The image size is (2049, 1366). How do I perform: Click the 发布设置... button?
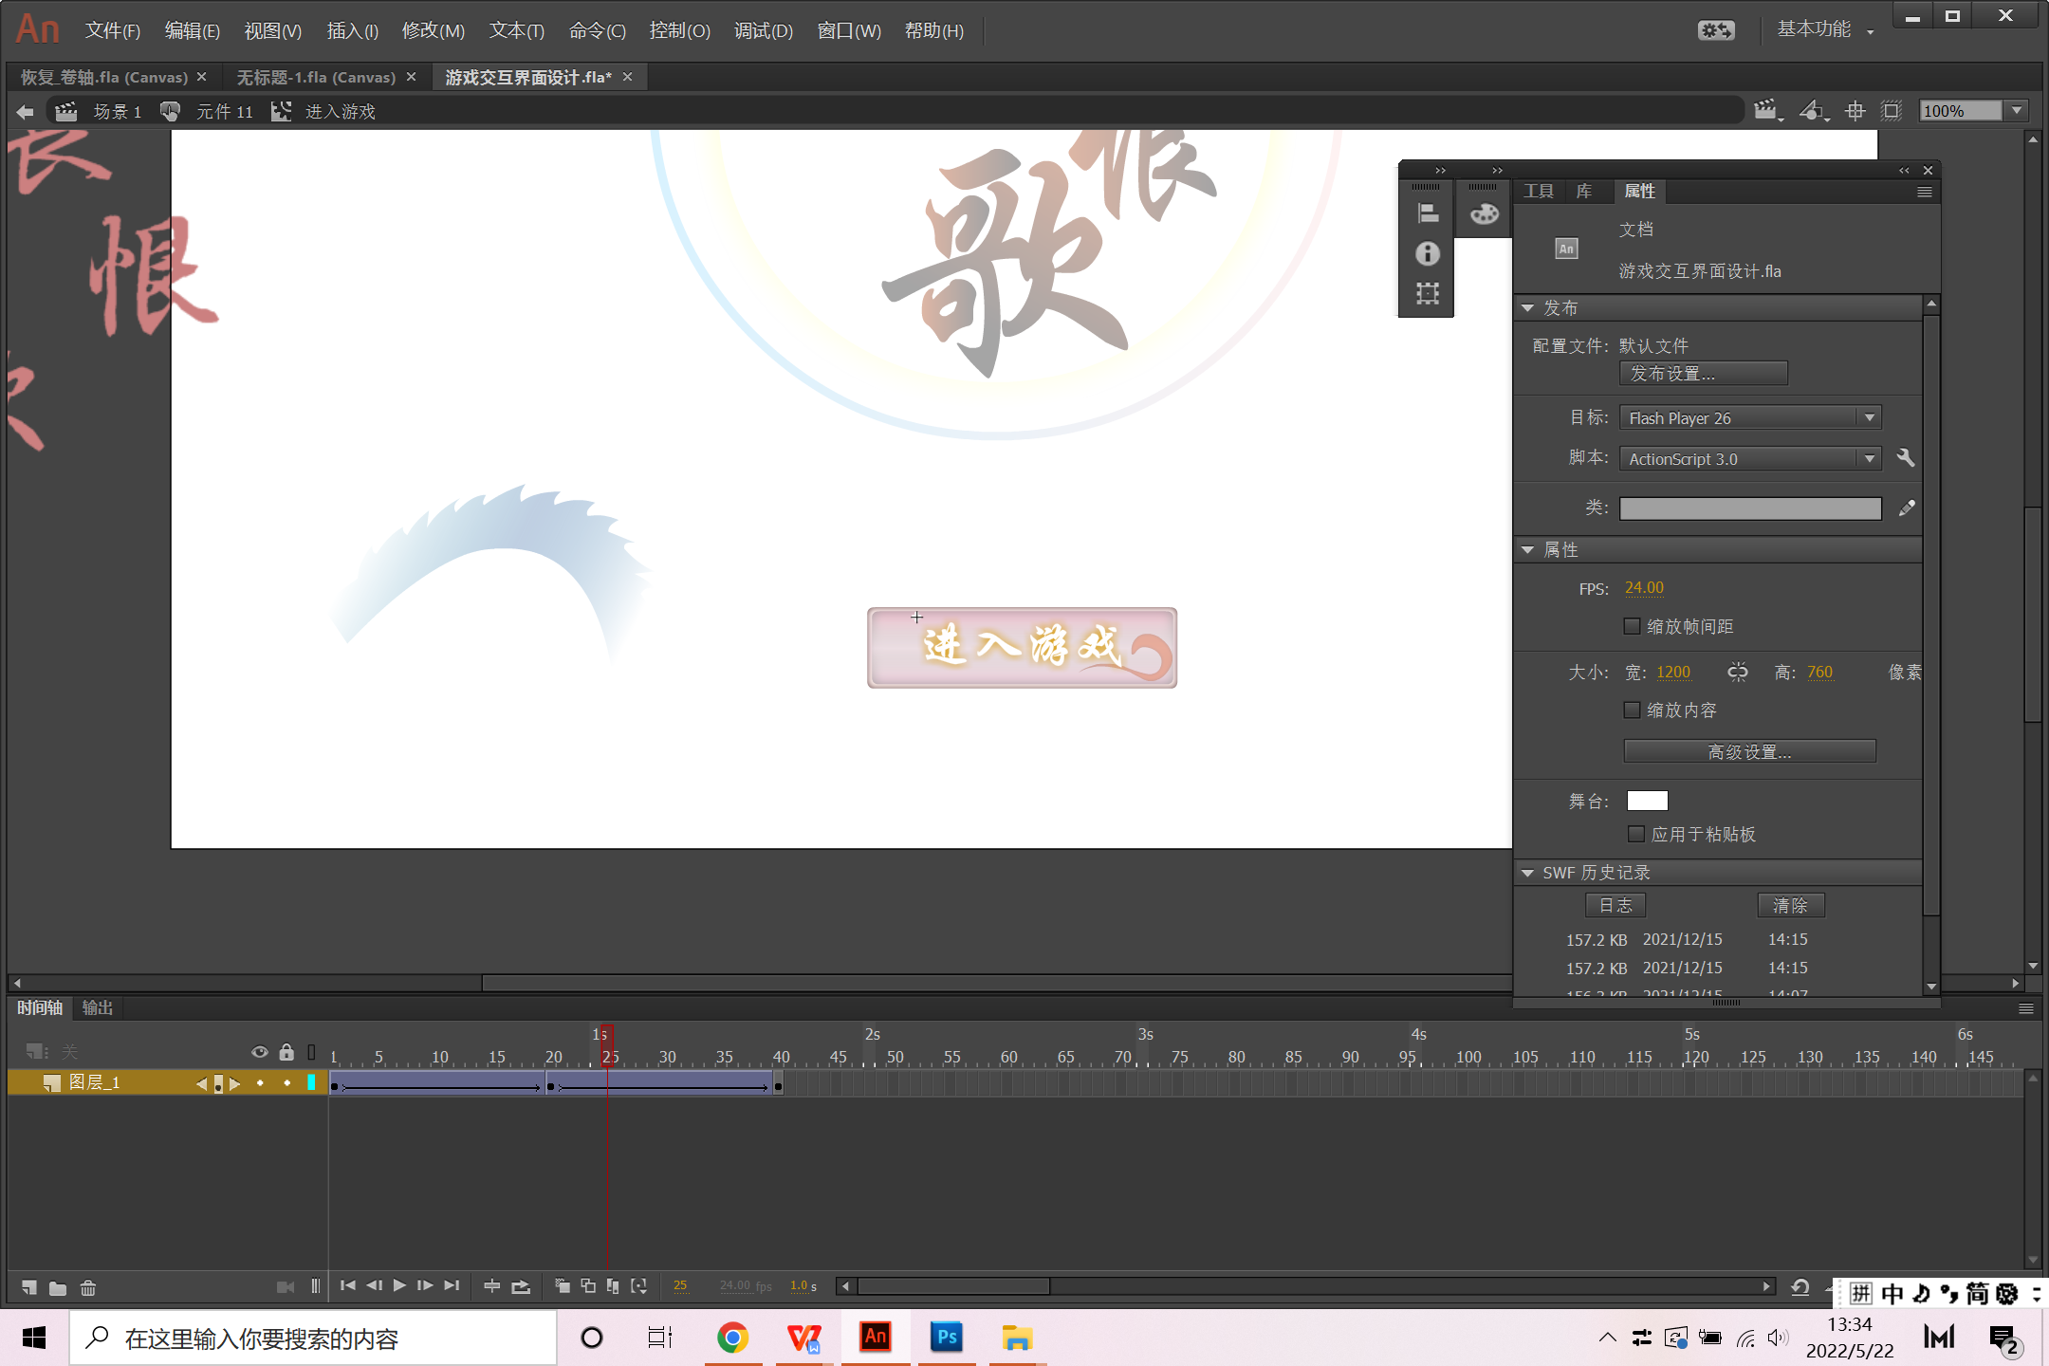pos(1703,374)
